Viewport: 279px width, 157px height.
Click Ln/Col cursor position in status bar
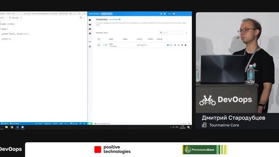tap(39, 123)
